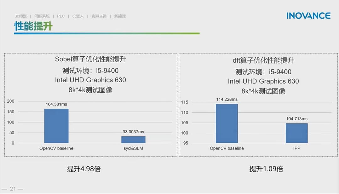Click the 33.0037ms data label
The image size is (339, 194).
[133, 132]
